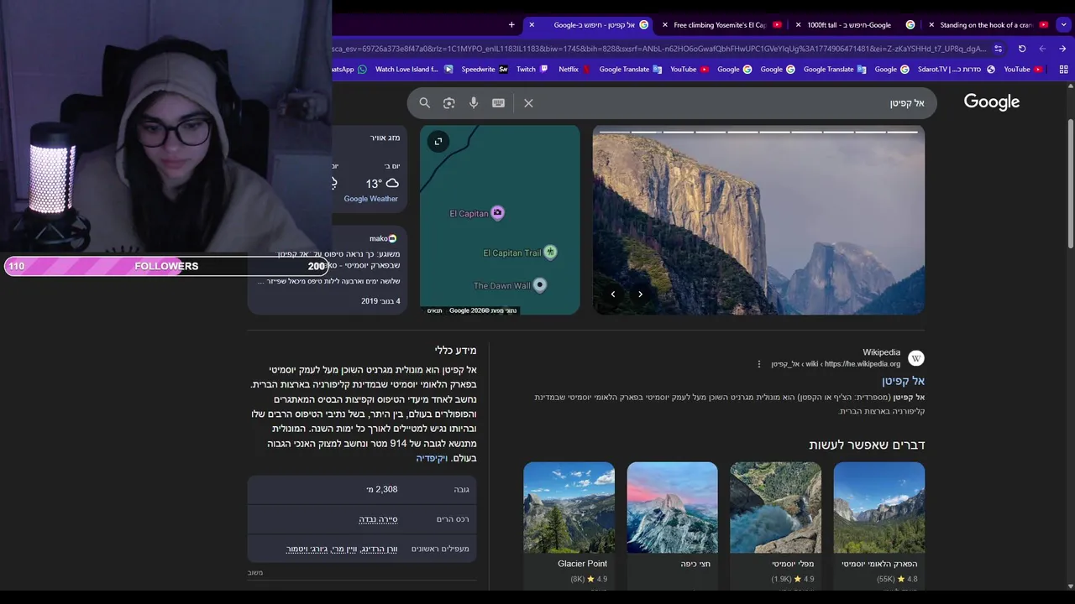
Task: Open the three-dot menu beside Wikipedia result
Action: 759,364
